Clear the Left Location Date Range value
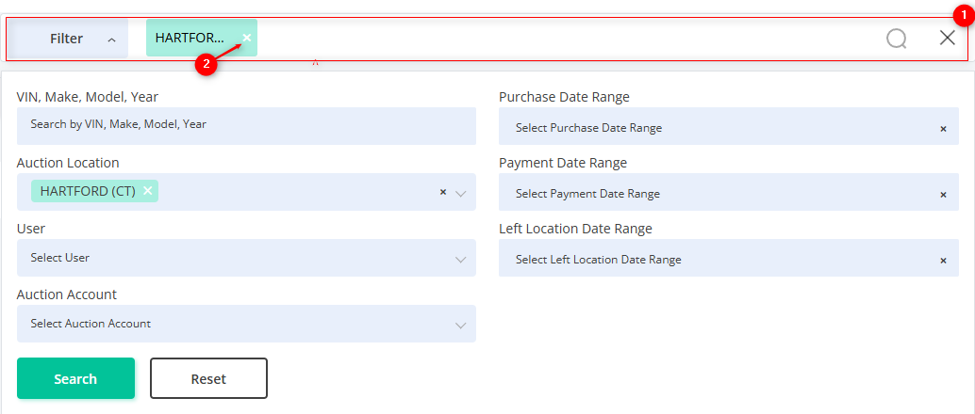 click(943, 261)
